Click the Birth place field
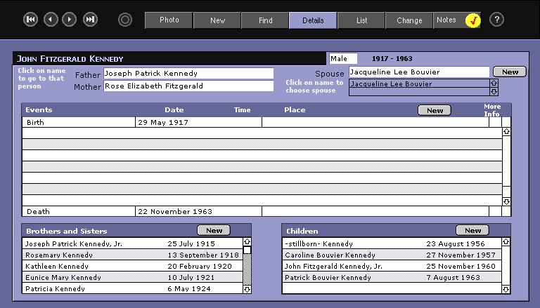Screen dimensions: 540x308 [x=375, y=122]
